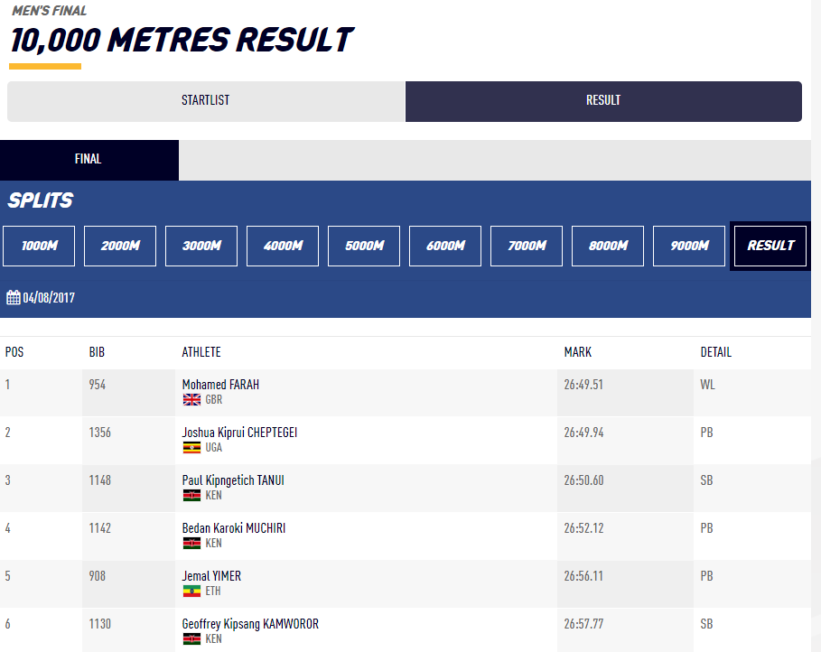Click the Kenya flag under Bedan Muchiri
The height and width of the screenshot is (652, 821).
[191, 544]
